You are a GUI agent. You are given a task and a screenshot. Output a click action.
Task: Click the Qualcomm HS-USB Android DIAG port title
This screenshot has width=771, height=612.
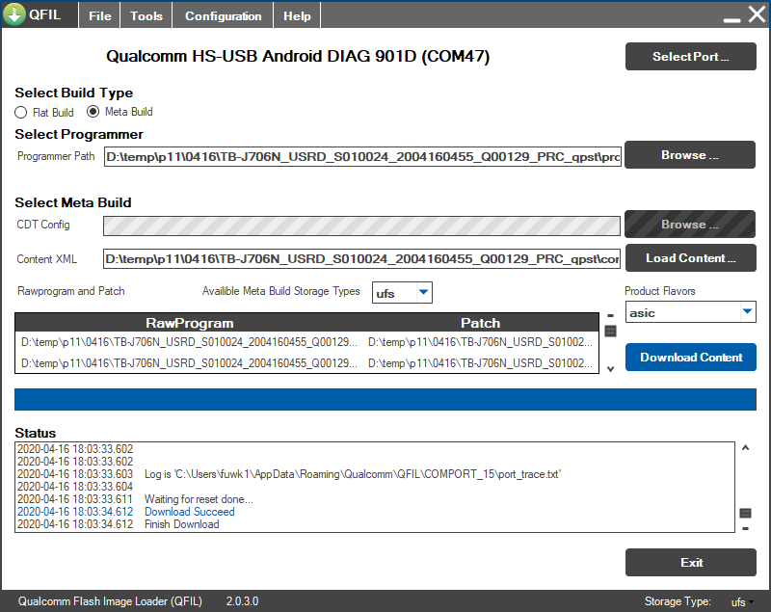298,56
